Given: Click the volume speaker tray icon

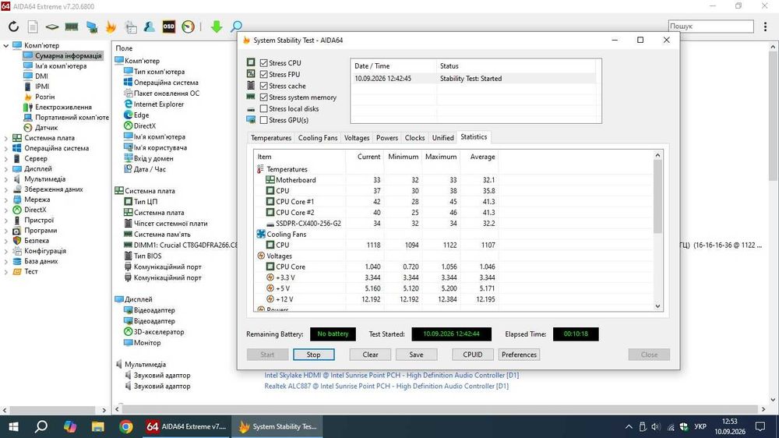Looking at the screenshot, I should click(x=656, y=426).
